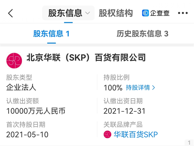Expand the 股东信息 dropdown chevron
Screen dimensions: 194x146
87,13
